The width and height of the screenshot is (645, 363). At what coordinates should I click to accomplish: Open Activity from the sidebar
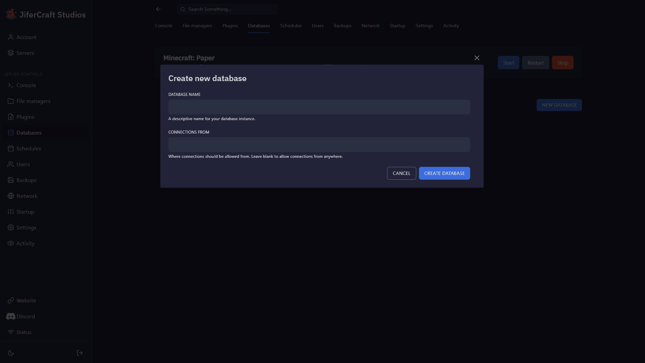tap(25, 243)
